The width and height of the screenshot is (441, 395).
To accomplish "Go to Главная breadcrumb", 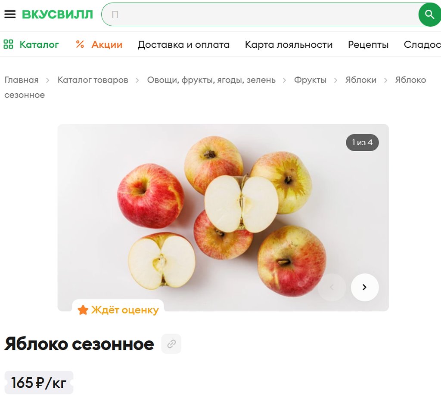I will (22, 80).
